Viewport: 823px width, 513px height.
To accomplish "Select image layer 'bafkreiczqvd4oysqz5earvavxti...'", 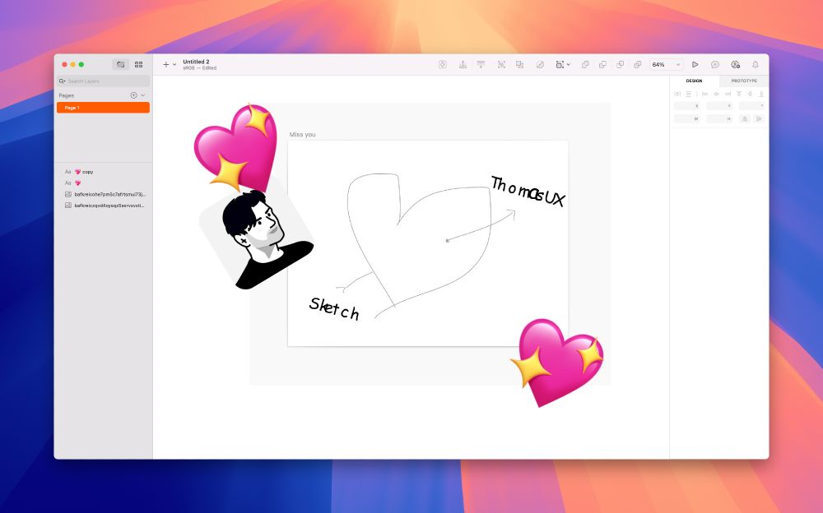I will pyautogui.click(x=104, y=206).
